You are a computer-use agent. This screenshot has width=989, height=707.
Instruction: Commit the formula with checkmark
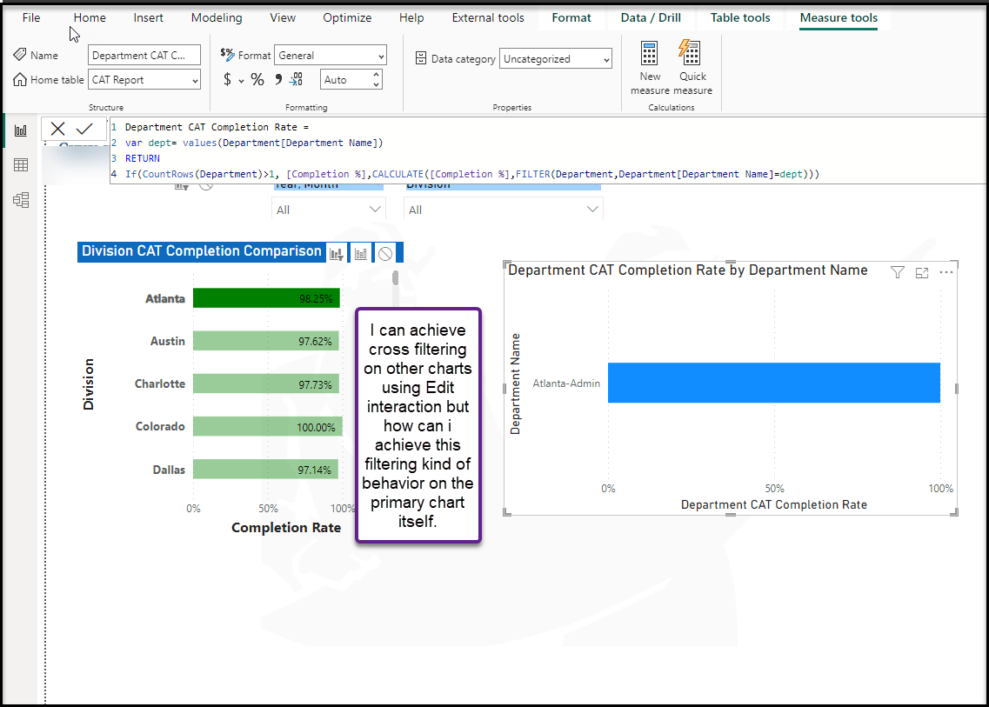(84, 129)
